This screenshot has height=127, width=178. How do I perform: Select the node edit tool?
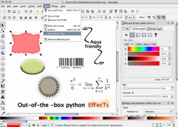coord(3,31)
